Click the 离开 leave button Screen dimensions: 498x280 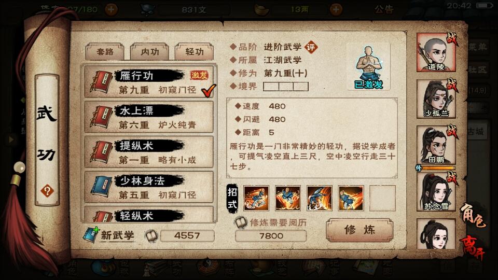tap(472, 247)
